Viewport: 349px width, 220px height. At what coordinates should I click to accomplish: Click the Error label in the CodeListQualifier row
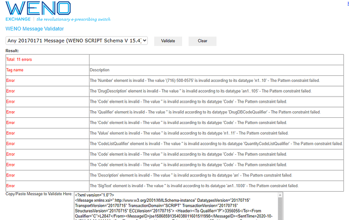[x=11, y=144]
